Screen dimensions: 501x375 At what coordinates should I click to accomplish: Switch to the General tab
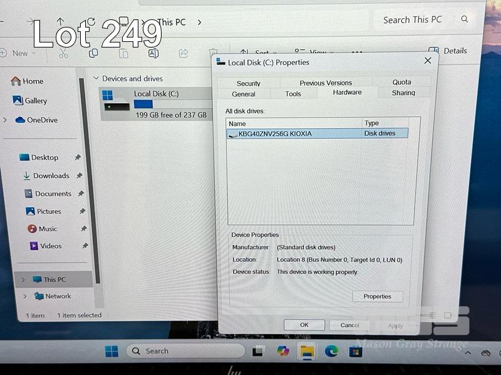[x=244, y=94]
